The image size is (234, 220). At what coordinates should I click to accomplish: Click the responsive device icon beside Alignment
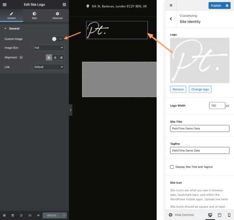coord(21,57)
